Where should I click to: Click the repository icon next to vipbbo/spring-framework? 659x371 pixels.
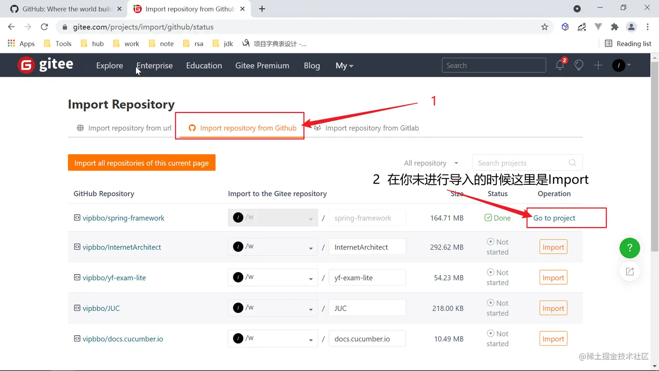pyautogui.click(x=77, y=218)
